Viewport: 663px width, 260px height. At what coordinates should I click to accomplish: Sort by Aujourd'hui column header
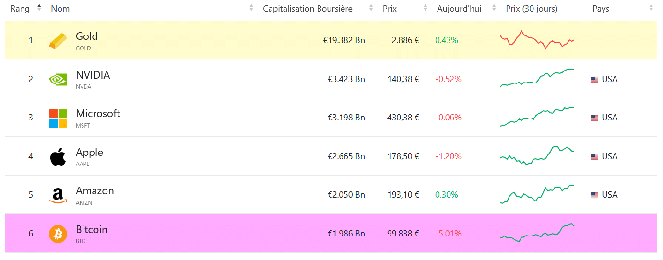tap(459, 9)
